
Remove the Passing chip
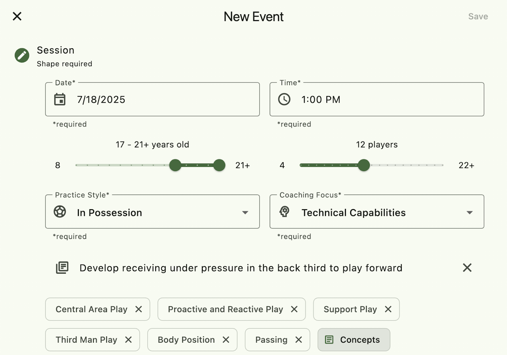click(299, 340)
